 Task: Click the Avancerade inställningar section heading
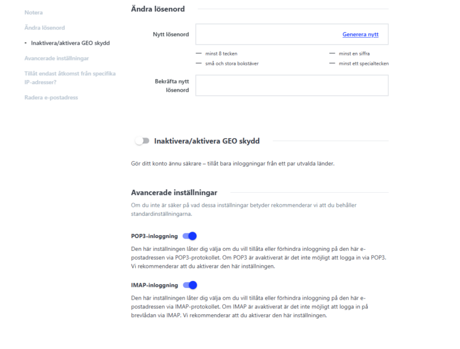coord(174,193)
